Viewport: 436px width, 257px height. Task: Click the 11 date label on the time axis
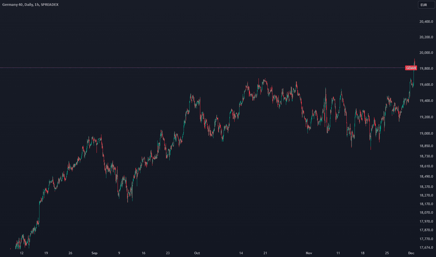pos(338,253)
